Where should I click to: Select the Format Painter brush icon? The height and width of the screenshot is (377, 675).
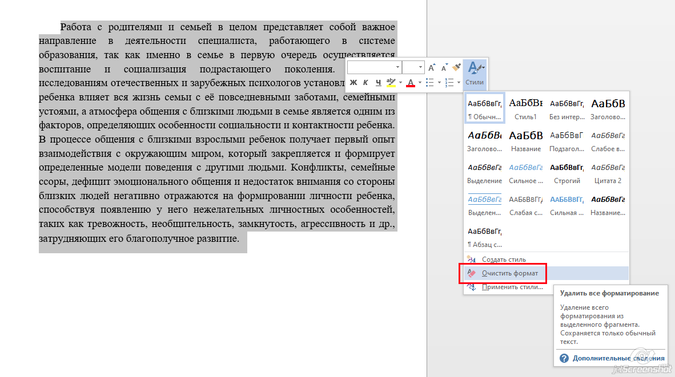click(x=455, y=67)
